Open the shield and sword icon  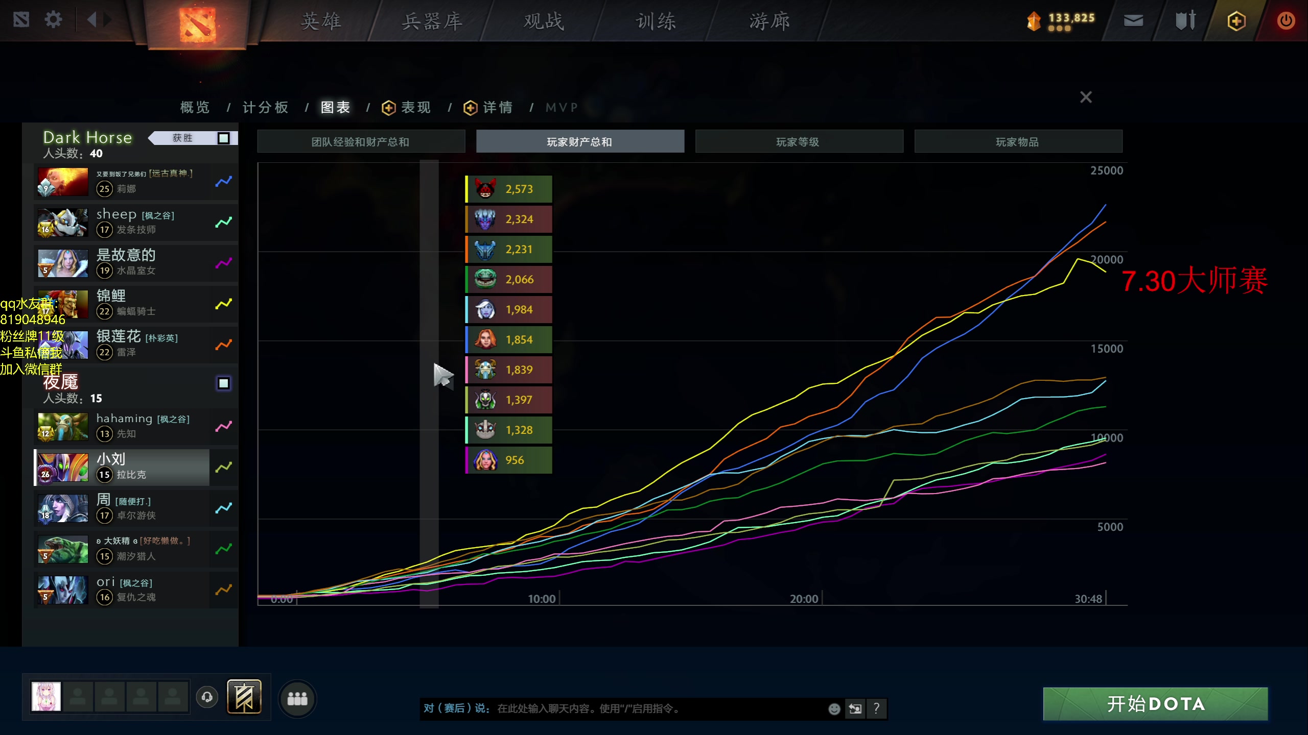click(1185, 20)
